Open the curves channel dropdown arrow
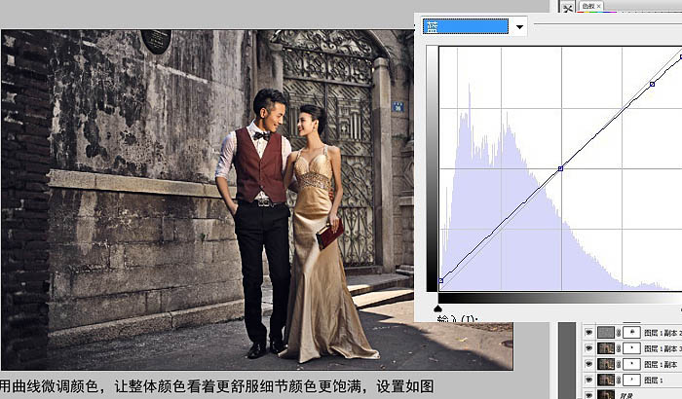 click(520, 27)
